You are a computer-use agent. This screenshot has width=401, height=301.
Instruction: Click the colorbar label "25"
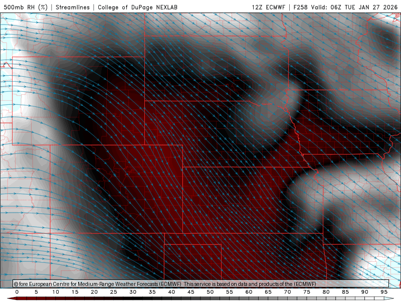click(x=114, y=292)
